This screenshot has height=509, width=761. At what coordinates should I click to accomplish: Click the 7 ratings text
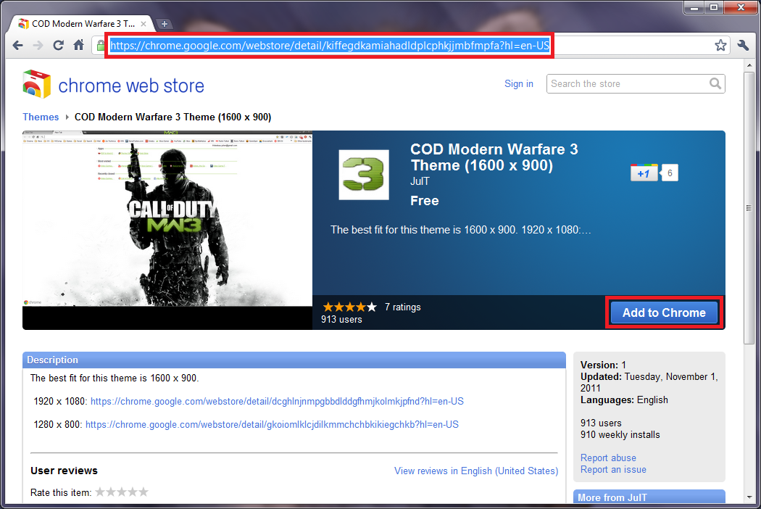click(403, 307)
